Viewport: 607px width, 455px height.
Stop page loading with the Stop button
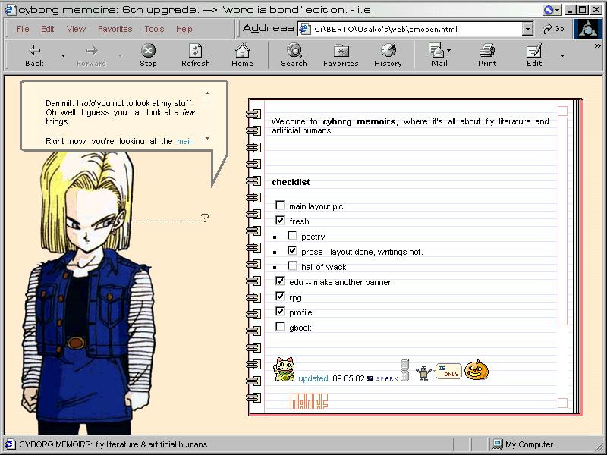click(x=148, y=55)
